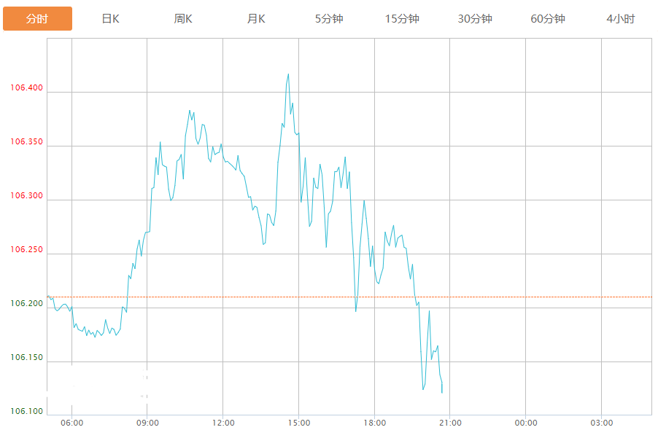Select the 分时 tab
The image size is (658, 430).
tap(37, 19)
